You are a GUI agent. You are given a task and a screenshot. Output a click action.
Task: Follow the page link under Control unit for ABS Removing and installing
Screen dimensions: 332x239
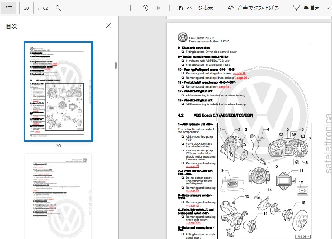[193, 191]
